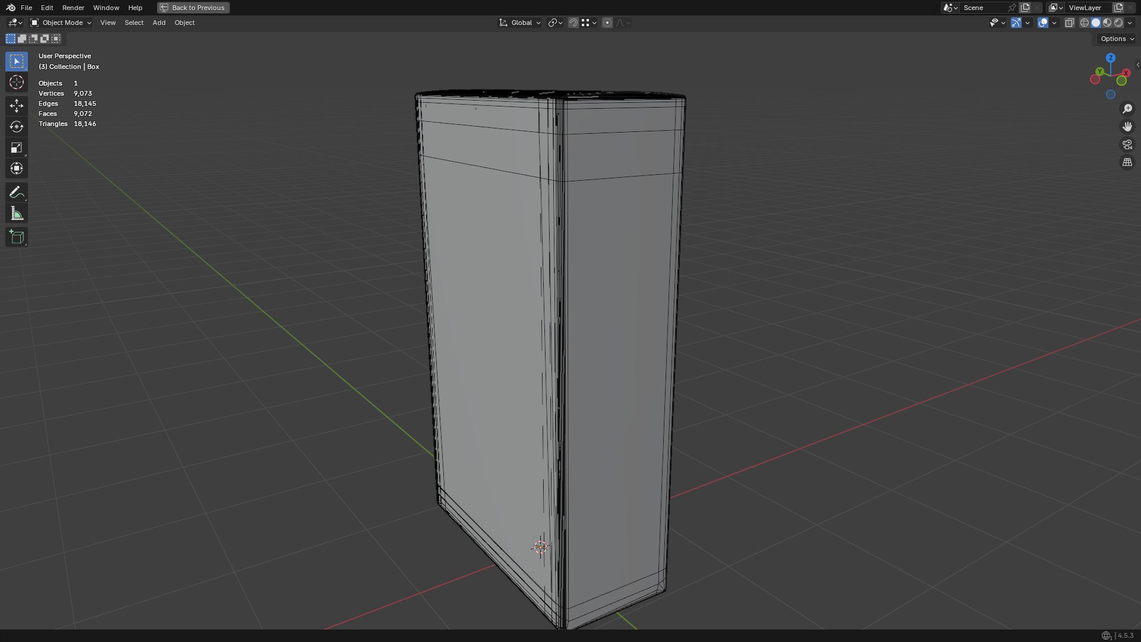Create a new scene with copy icon

pos(1025,8)
